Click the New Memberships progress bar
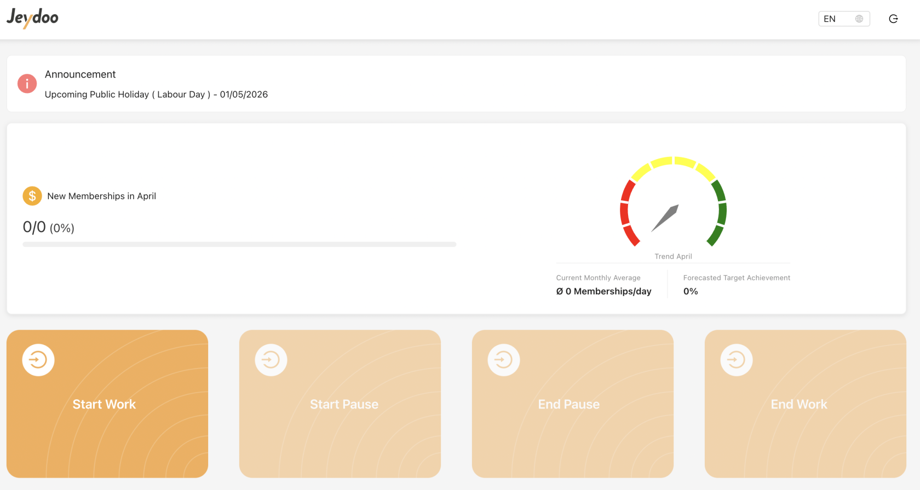Image resolution: width=920 pixels, height=490 pixels. pyautogui.click(x=239, y=244)
